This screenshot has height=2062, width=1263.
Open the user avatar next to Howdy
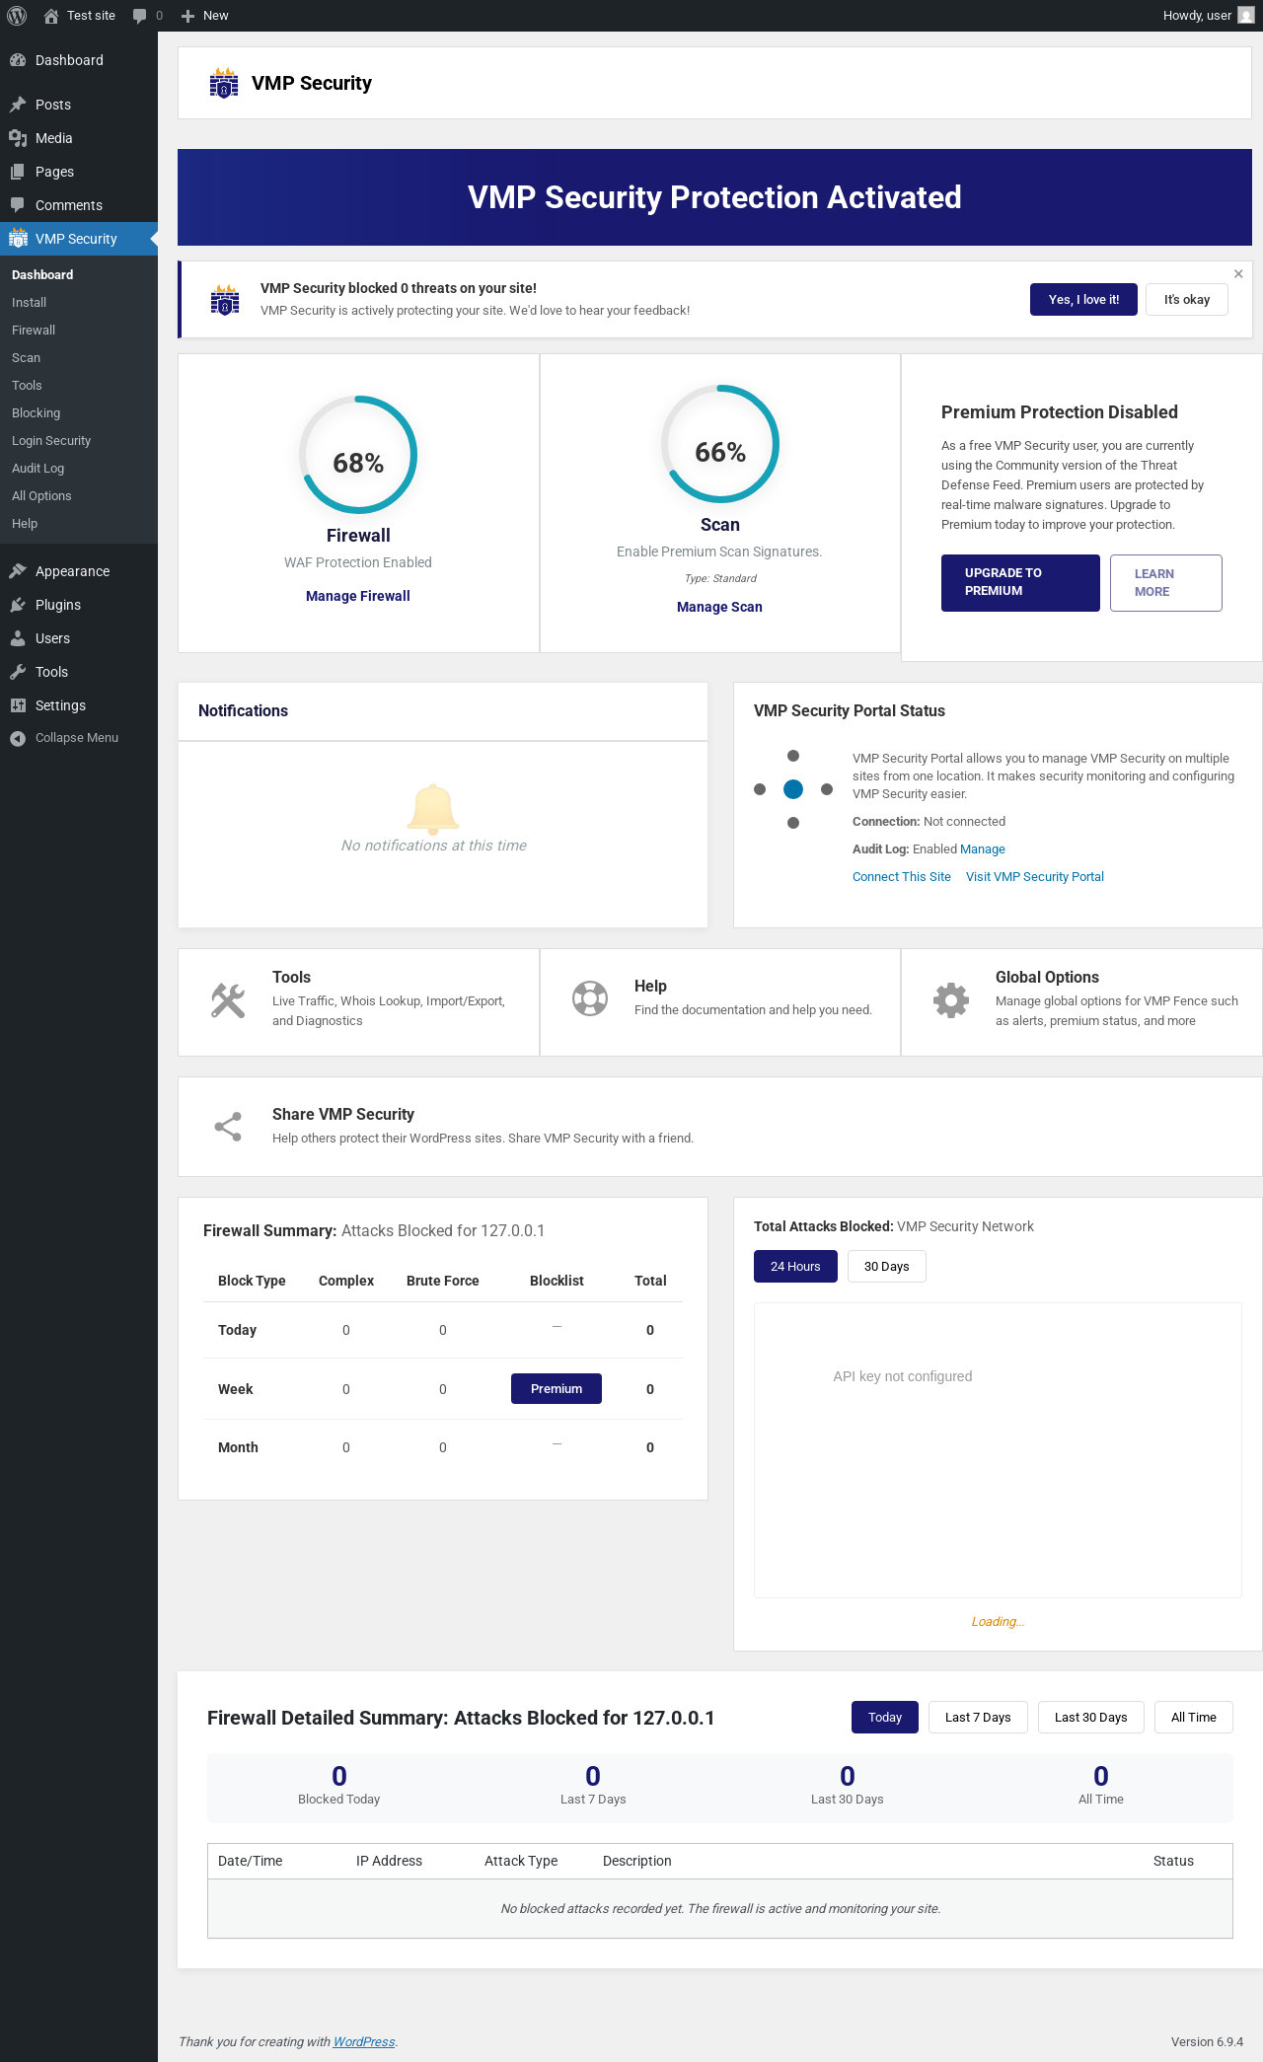(1246, 16)
